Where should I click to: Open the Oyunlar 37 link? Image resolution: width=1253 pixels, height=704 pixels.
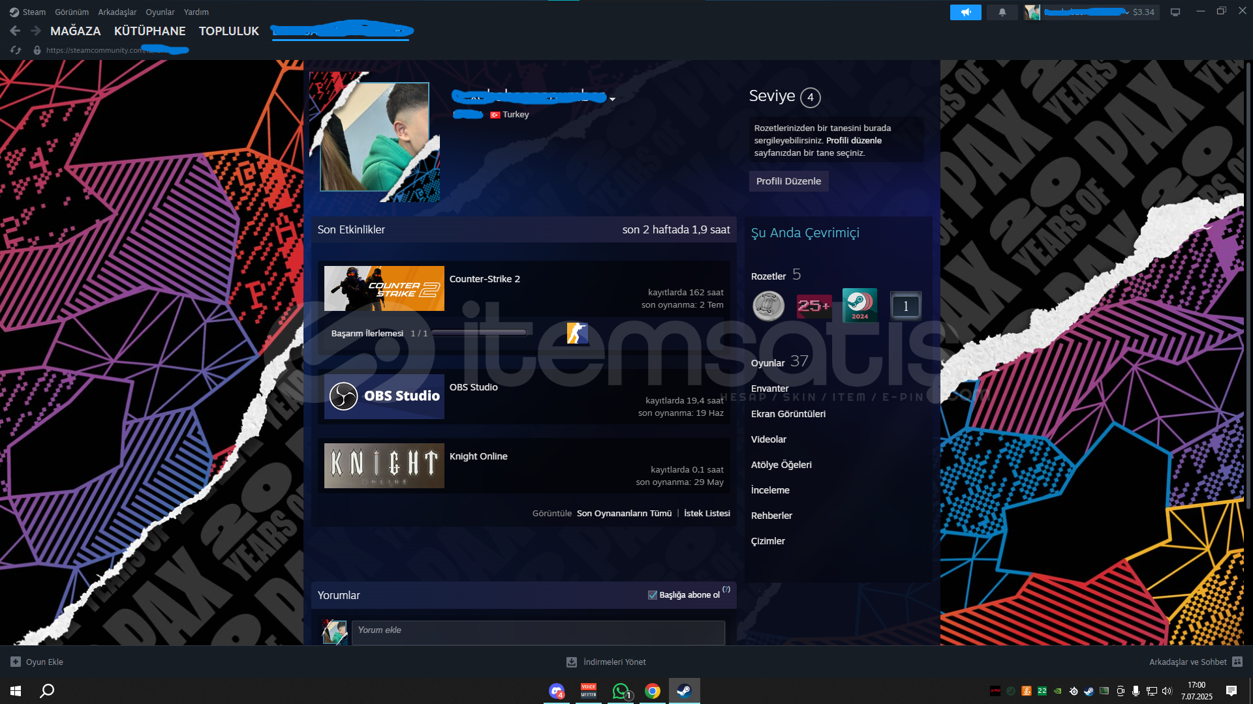coord(780,362)
